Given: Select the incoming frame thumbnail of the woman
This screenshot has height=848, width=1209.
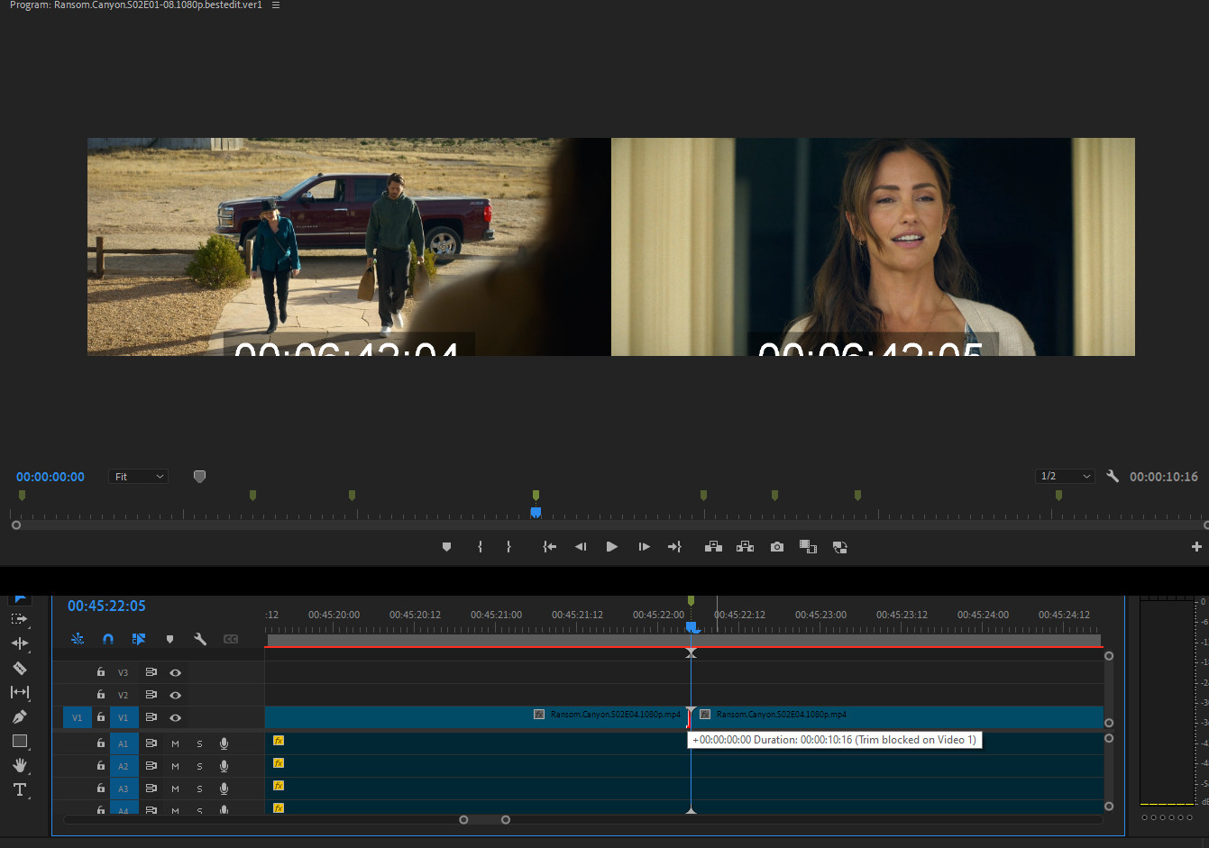Looking at the screenshot, I should point(873,247).
